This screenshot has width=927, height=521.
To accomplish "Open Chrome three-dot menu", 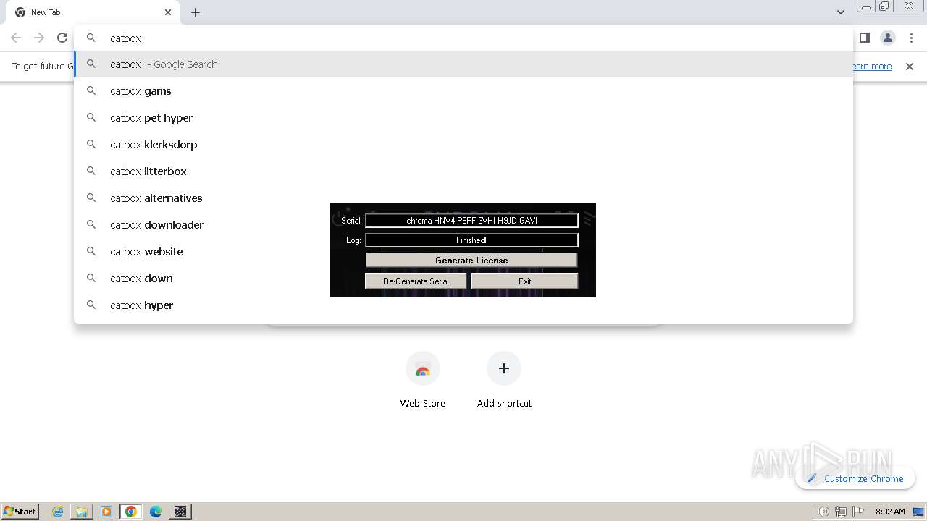I will [911, 38].
